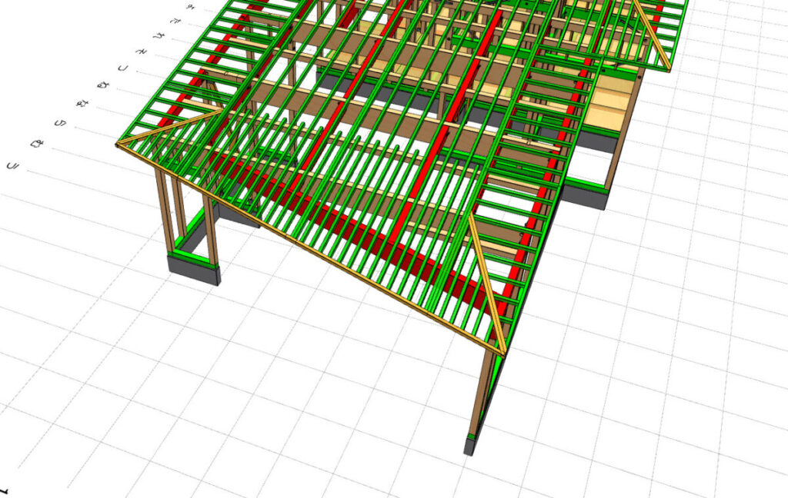Select the gray foundation block under left posts
788x498 pixels.
pos(195,270)
